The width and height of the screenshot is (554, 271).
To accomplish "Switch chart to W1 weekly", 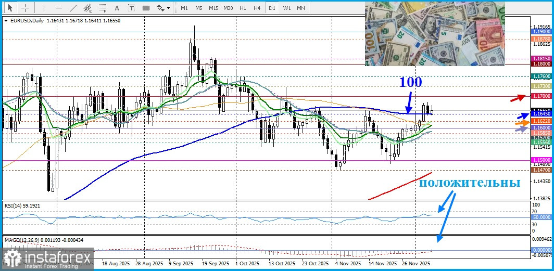I will pyautogui.click(x=287, y=8).
